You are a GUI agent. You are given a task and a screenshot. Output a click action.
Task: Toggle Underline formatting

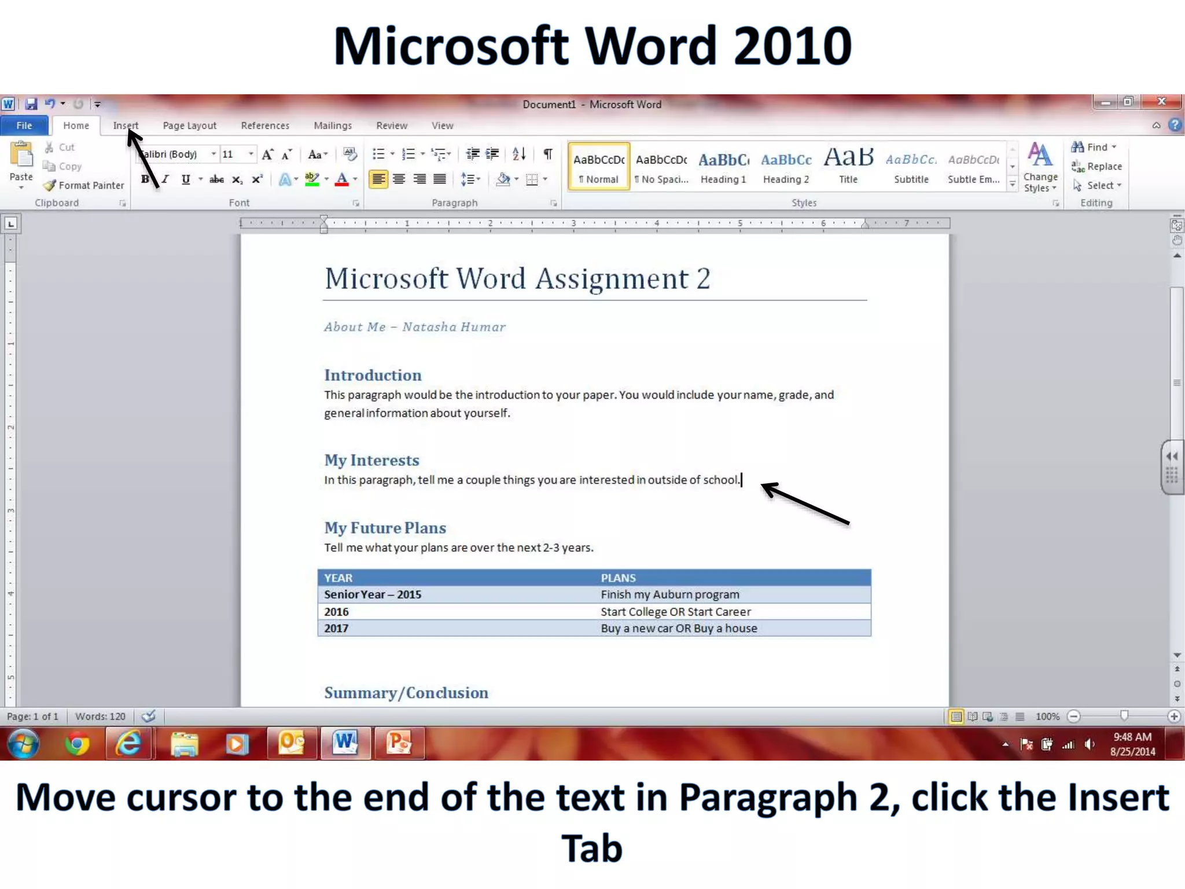[x=185, y=179]
